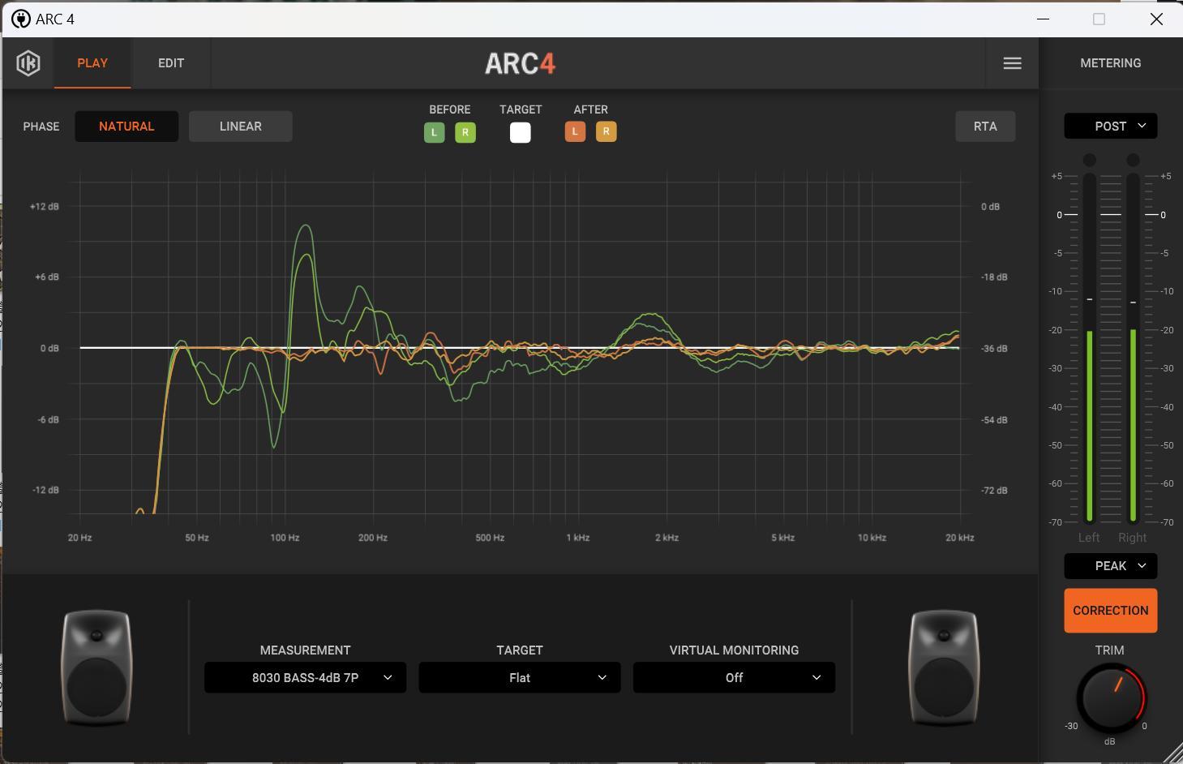Click the IK Multimedia logo icon

coord(28,63)
